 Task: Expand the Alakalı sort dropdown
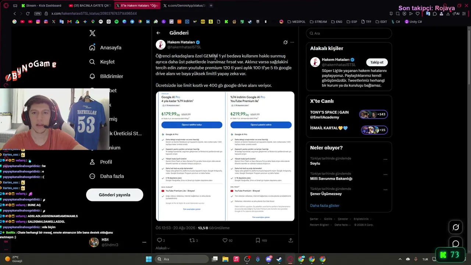click(163, 248)
